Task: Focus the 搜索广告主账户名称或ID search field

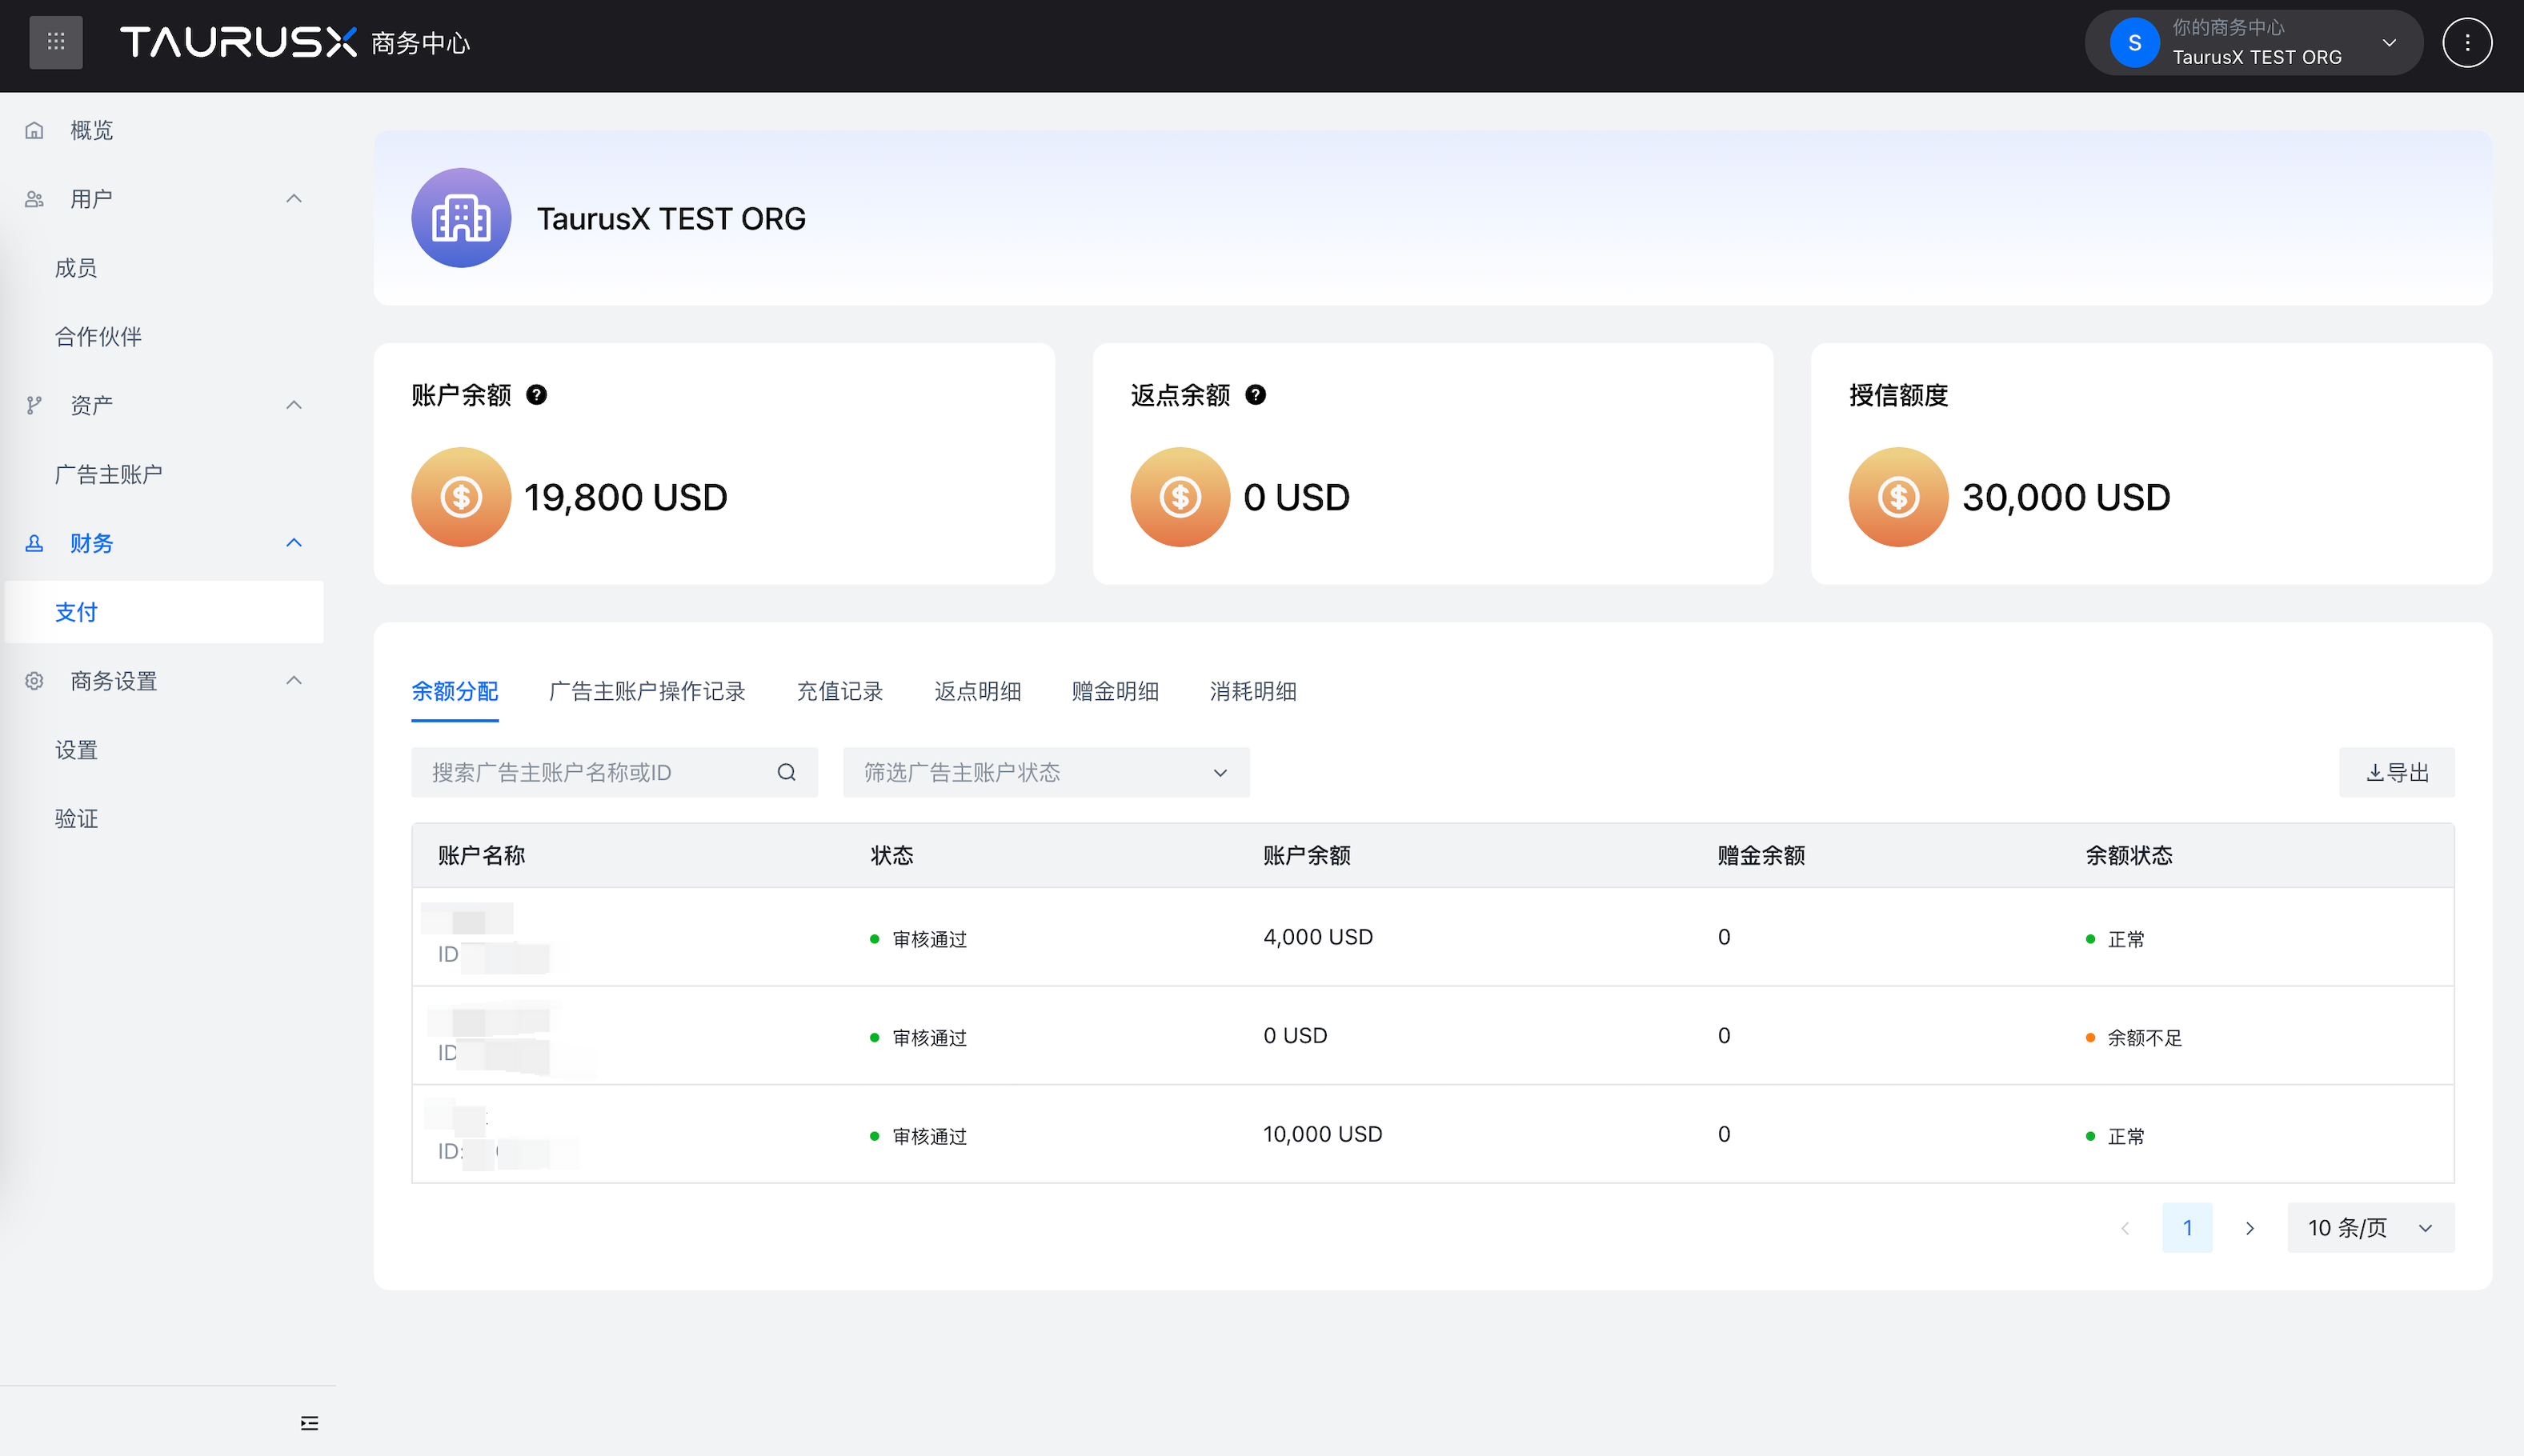Action: point(614,772)
